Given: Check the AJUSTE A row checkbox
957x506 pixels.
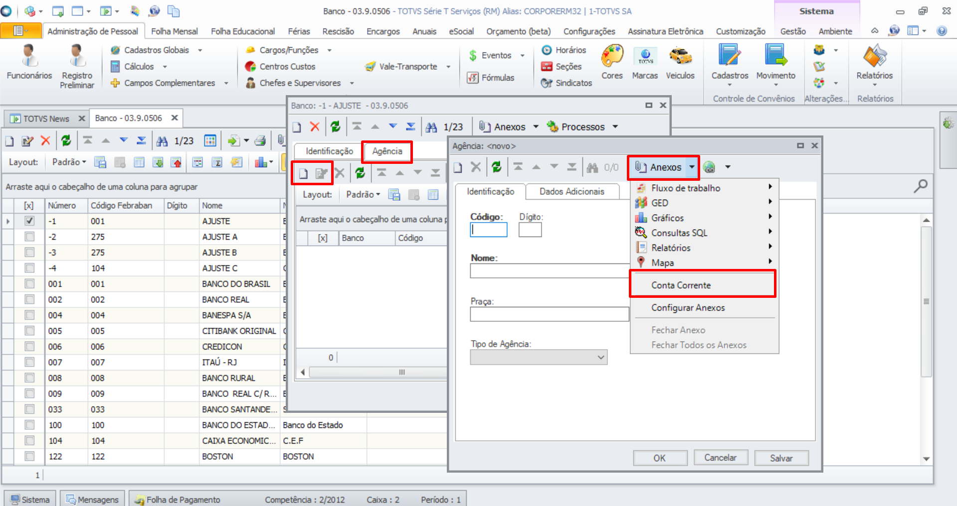Looking at the screenshot, I should 29,237.
